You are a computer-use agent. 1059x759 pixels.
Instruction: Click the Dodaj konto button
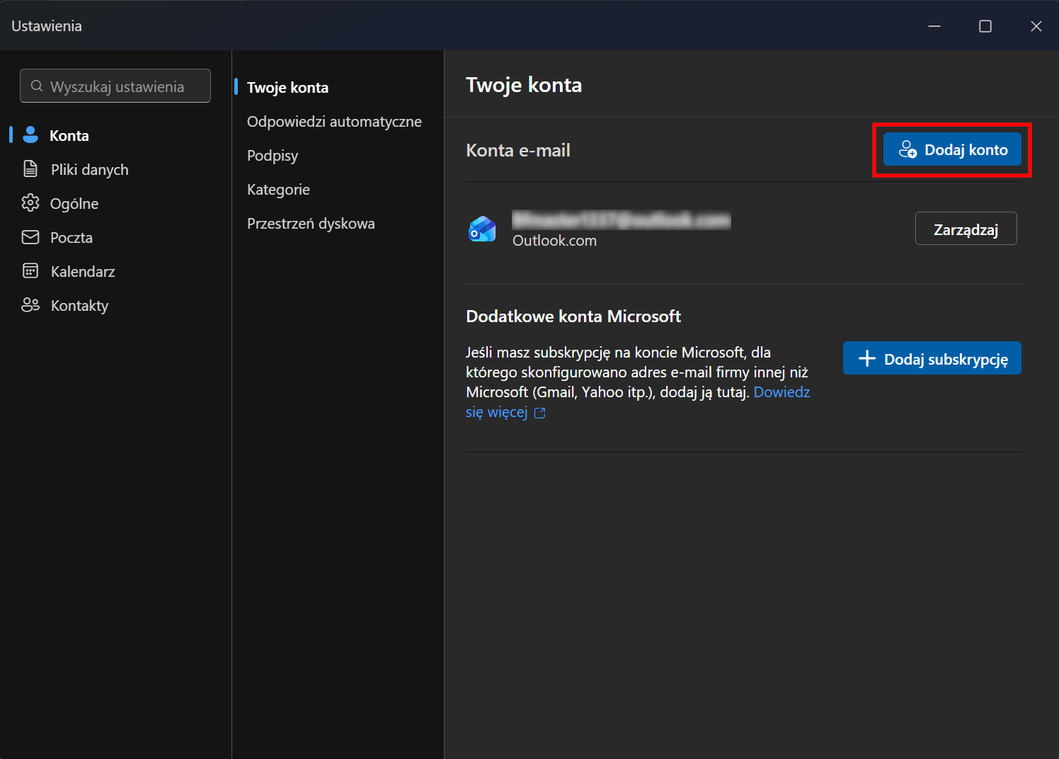point(952,149)
